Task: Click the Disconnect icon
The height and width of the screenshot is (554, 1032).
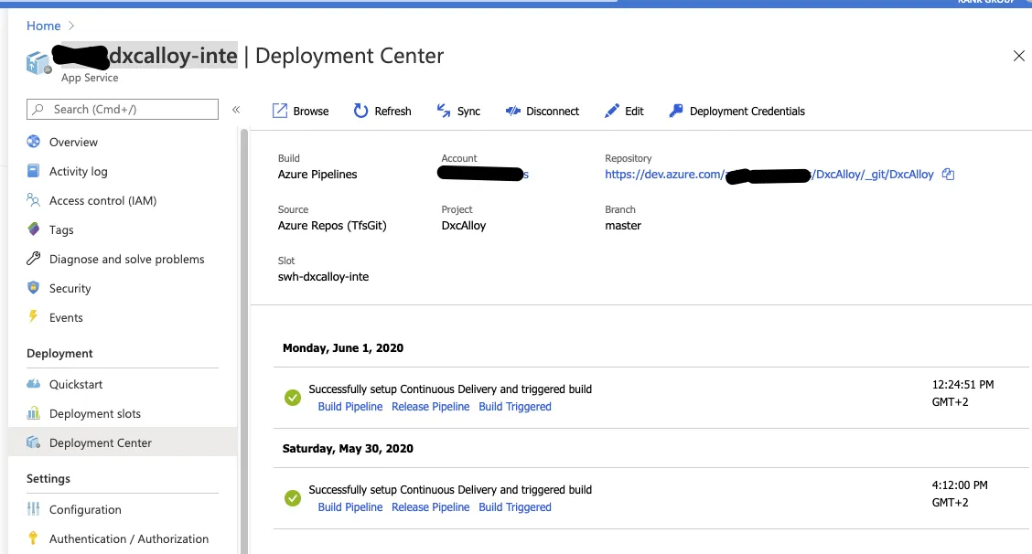Action: [x=512, y=111]
